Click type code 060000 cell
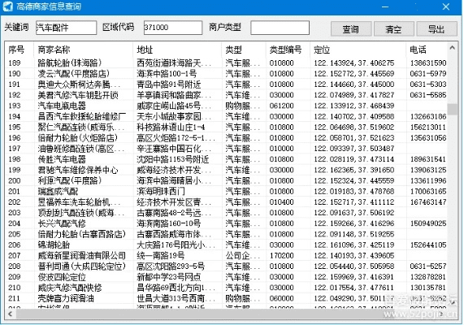 (281, 298)
